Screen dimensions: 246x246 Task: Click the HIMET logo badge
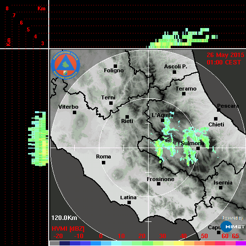click(233, 226)
